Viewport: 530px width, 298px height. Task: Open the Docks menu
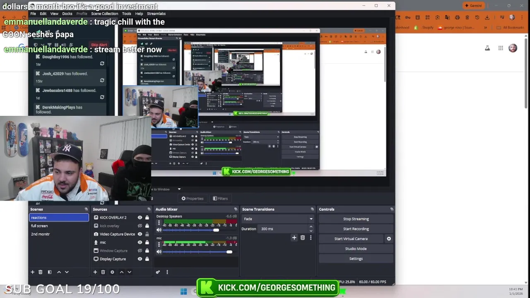[67, 14]
